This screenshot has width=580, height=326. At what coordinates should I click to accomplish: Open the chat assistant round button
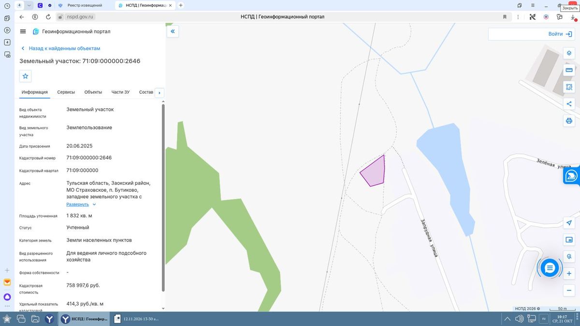point(550,268)
